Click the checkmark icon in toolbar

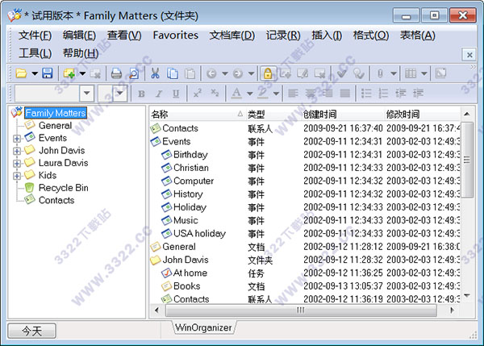click(342, 73)
